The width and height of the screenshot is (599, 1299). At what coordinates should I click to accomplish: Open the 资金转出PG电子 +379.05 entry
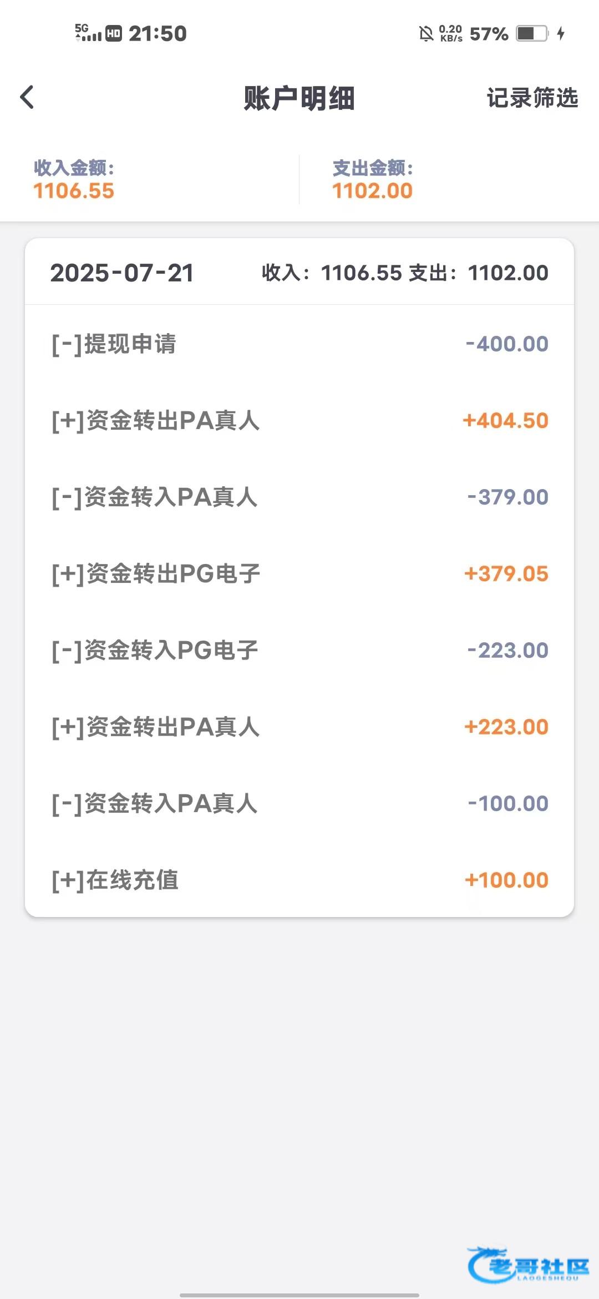pos(299,573)
